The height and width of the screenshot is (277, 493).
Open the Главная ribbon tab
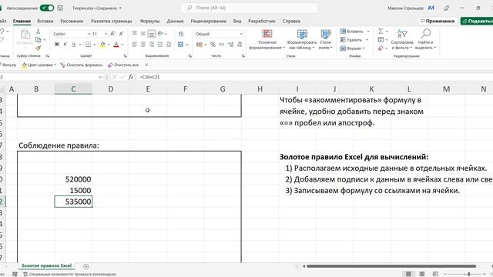point(22,21)
